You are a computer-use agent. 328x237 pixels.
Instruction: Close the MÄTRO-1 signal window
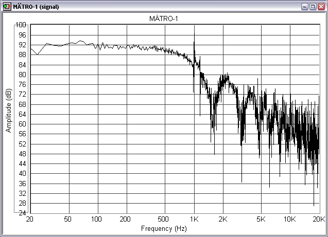[321, 7]
